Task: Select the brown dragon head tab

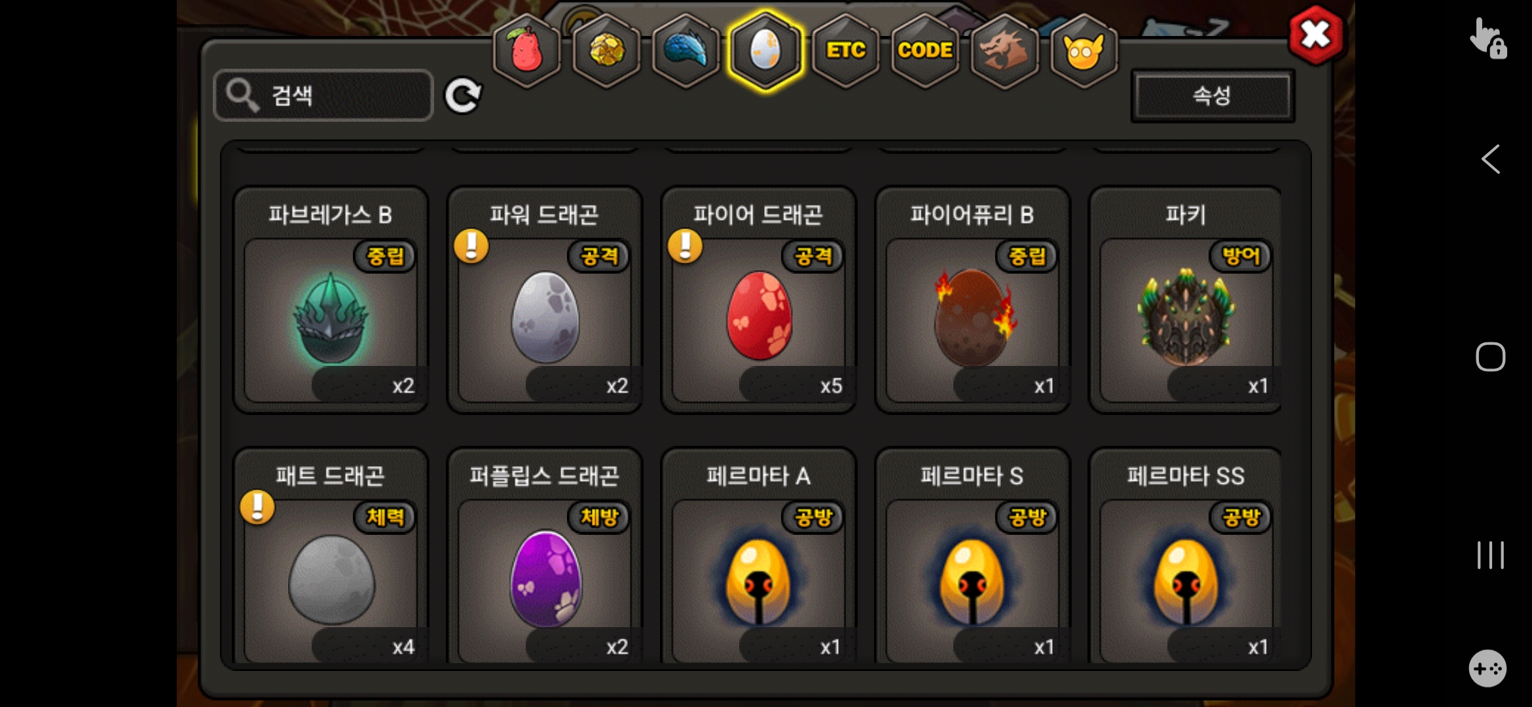Action: pyautogui.click(x=1004, y=51)
